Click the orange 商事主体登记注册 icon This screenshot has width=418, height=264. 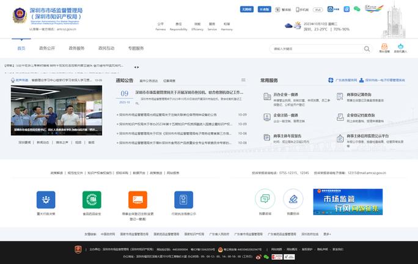137,199
